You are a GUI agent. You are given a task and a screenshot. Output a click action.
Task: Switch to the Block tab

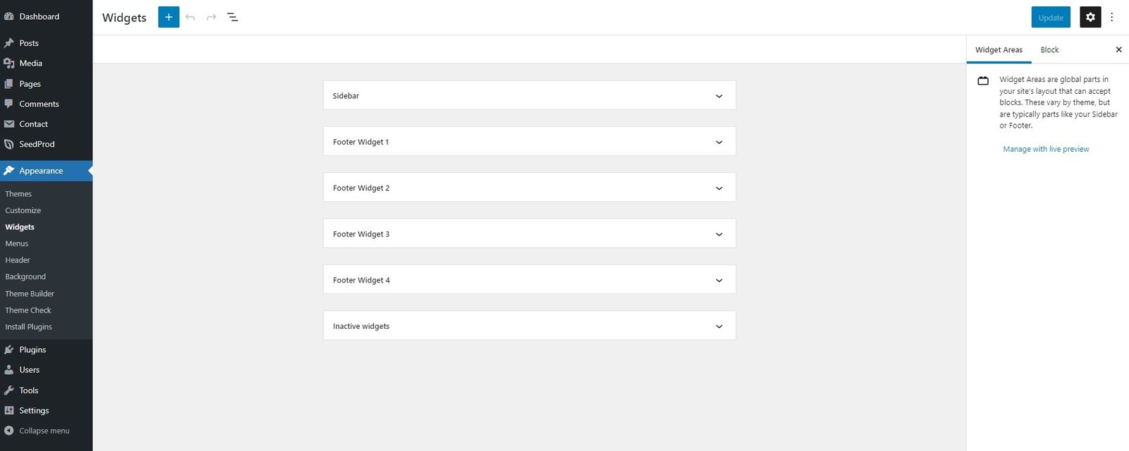(1049, 49)
